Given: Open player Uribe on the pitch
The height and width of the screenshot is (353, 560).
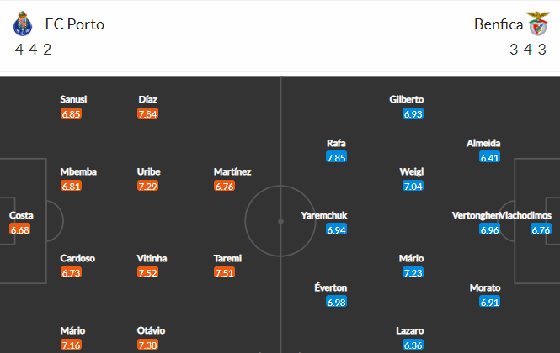Looking at the screenshot, I should (x=148, y=171).
